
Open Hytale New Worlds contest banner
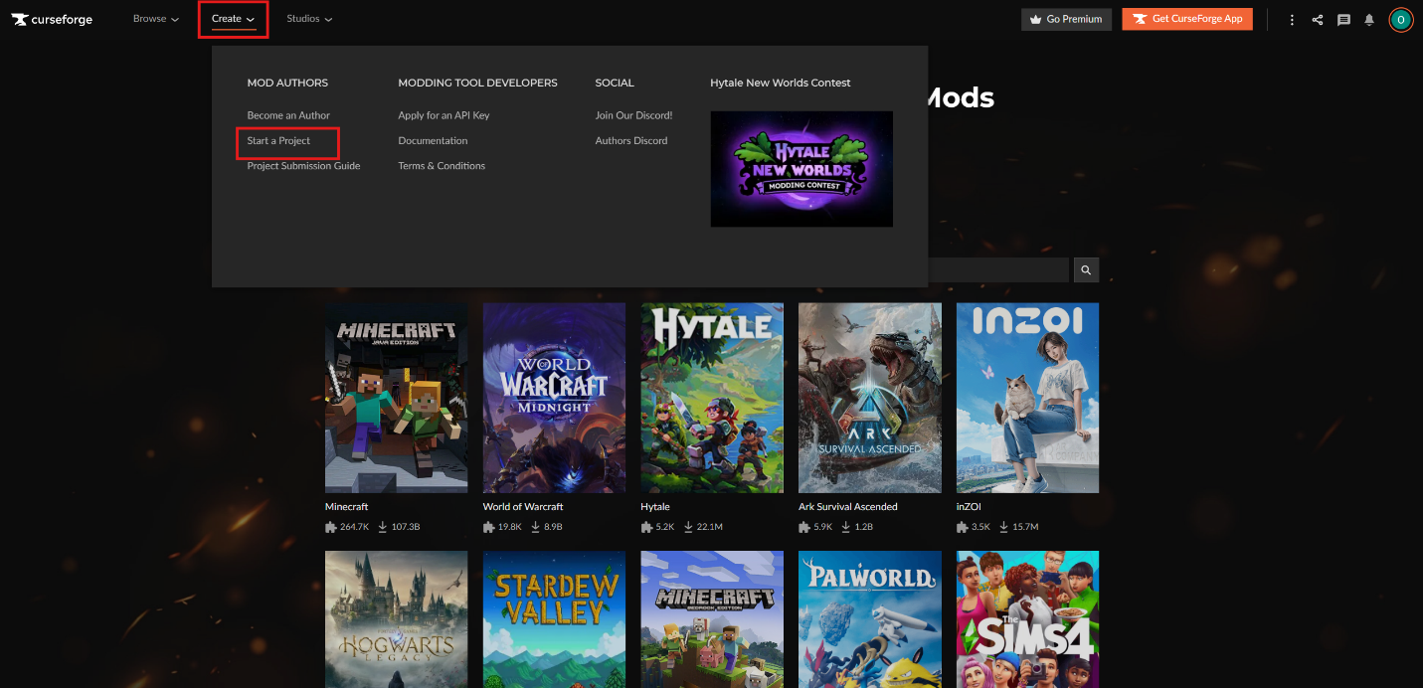coord(801,169)
